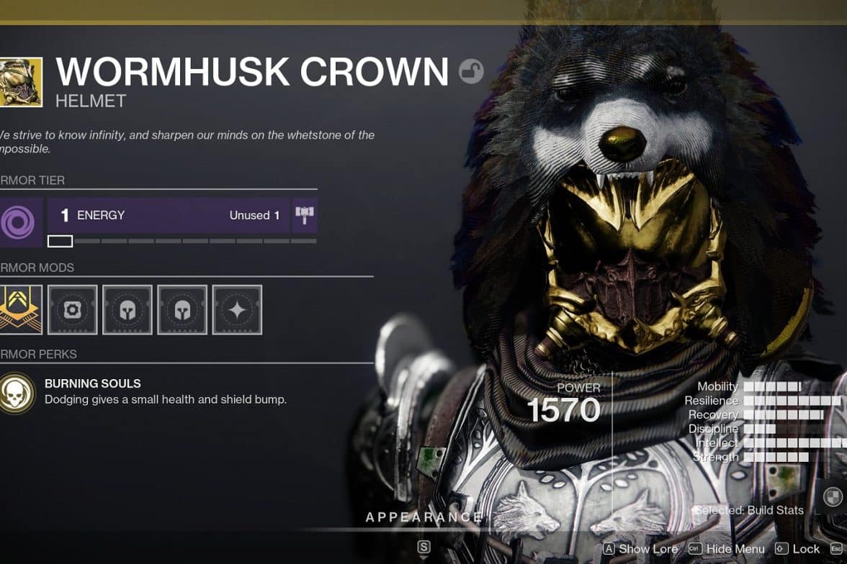Toggle the Build Stats shield icon

[x=833, y=496]
